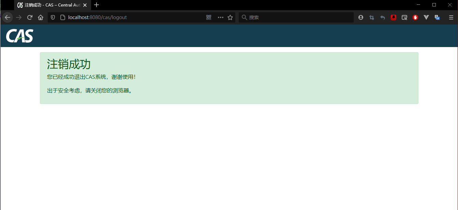Bookmark this page with the star icon
The width and height of the screenshot is (458, 210).
tap(230, 17)
